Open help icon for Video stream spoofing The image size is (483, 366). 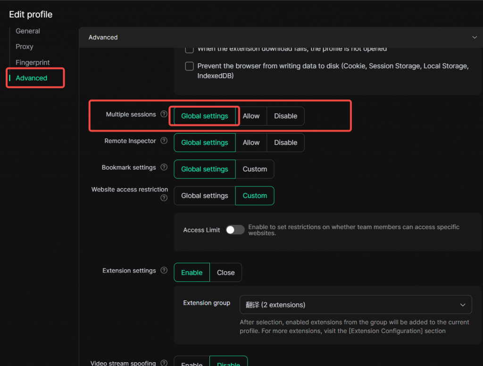pyautogui.click(x=164, y=363)
